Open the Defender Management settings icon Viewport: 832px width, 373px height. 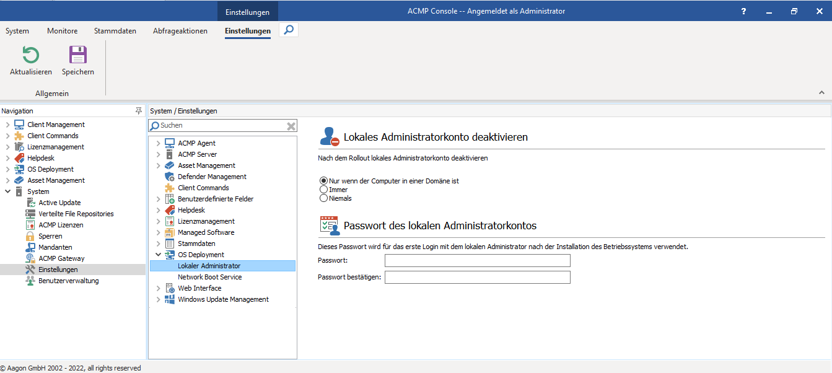(x=169, y=176)
